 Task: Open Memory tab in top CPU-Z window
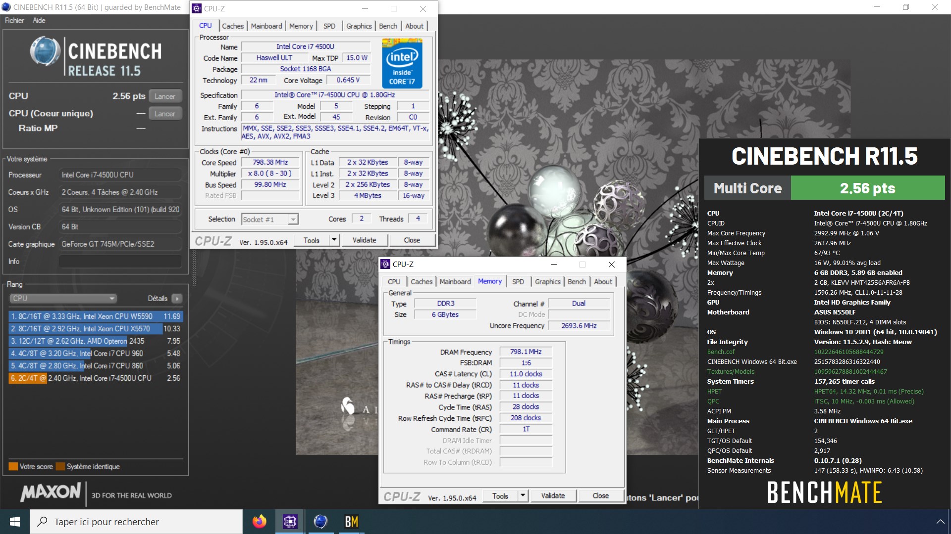[301, 26]
